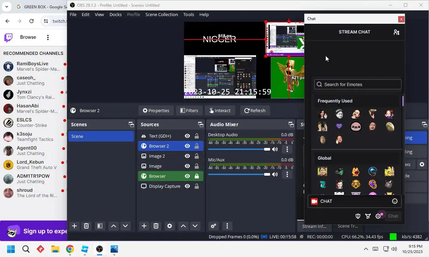Mute the Desktop Audio speaker icon
The width and height of the screenshot is (429, 257).
(x=275, y=149)
